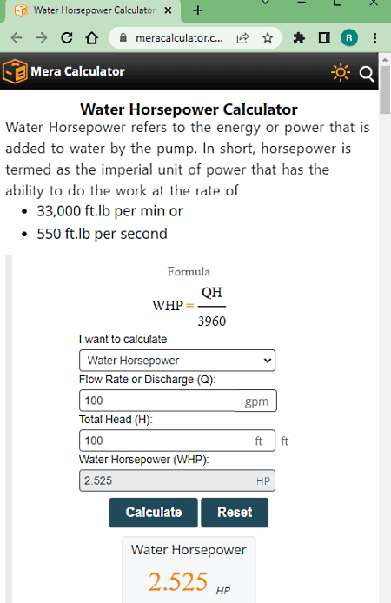Open a new browser tab
Viewport: 391px width, 603px height.
[x=197, y=10]
